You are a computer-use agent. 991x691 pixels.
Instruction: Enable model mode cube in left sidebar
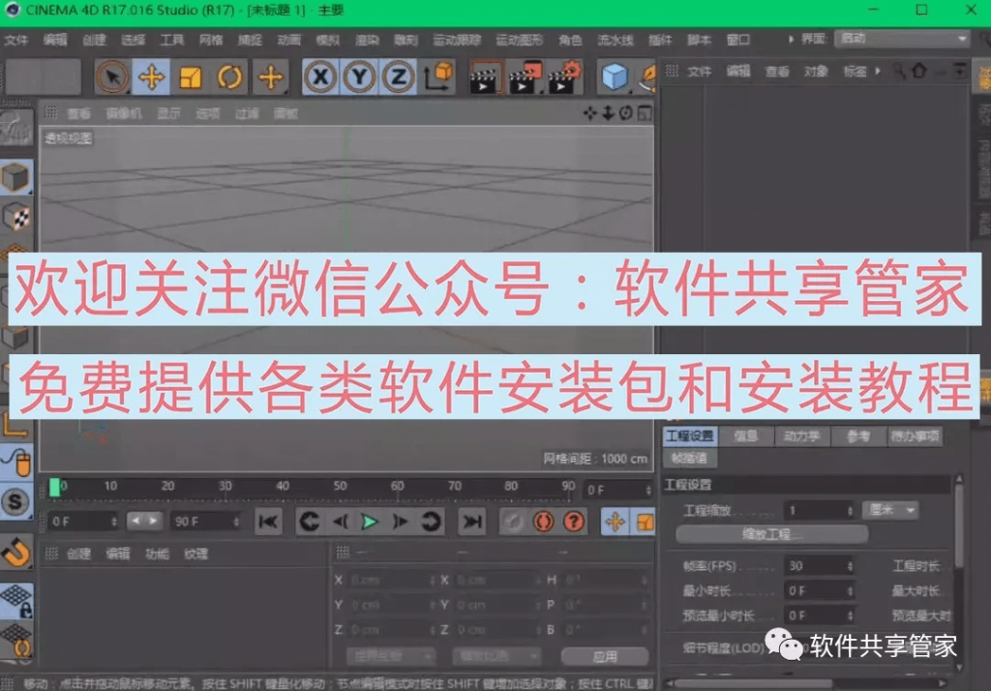click(x=15, y=177)
